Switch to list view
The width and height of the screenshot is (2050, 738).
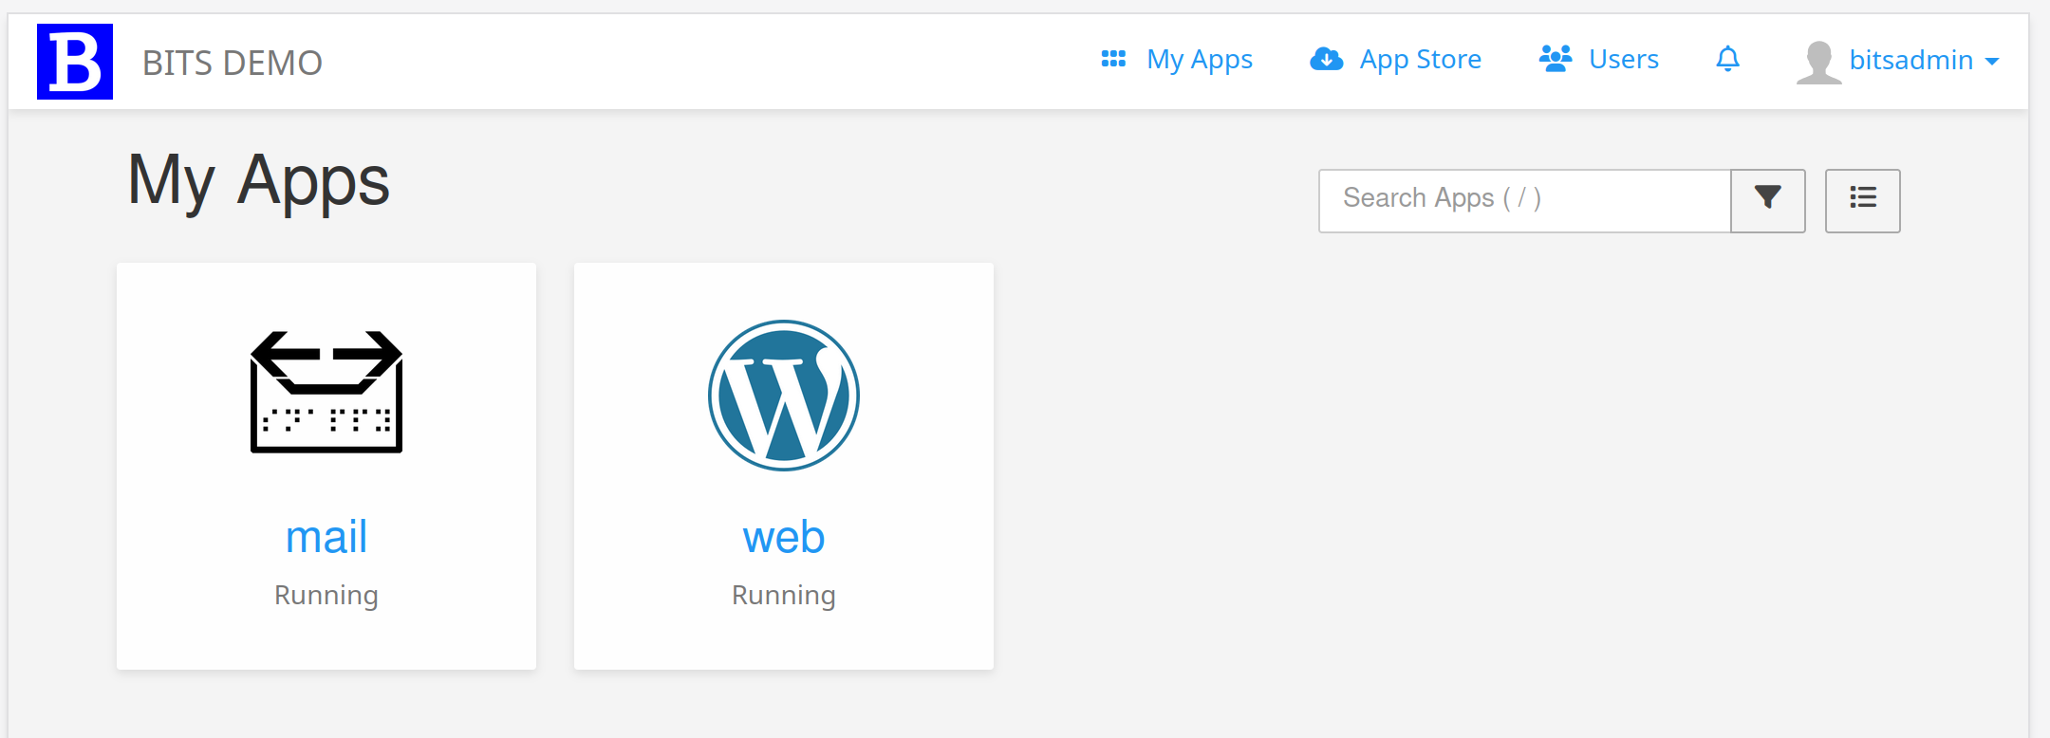[x=1862, y=200]
